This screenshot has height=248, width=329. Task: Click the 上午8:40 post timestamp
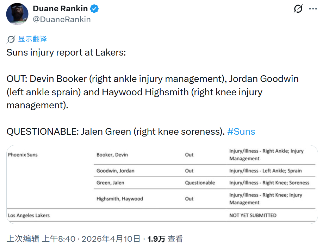(x=58, y=239)
